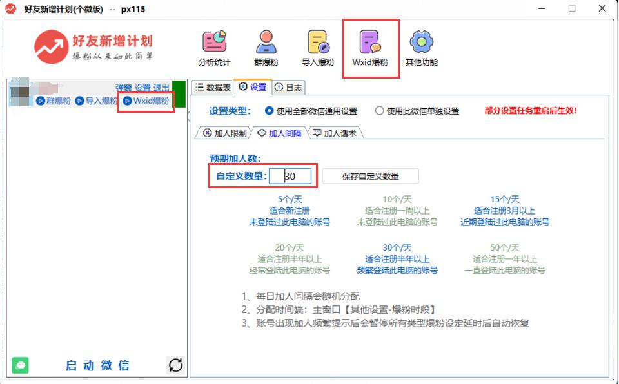Start 导入爆粉 for this account
Image resolution: width=619 pixels, height=384 pixels.
click(x=96, y=101)
